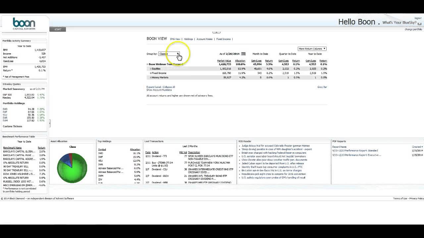
Task: Click What's Your BlueSky? text
Action: point(399,22)
